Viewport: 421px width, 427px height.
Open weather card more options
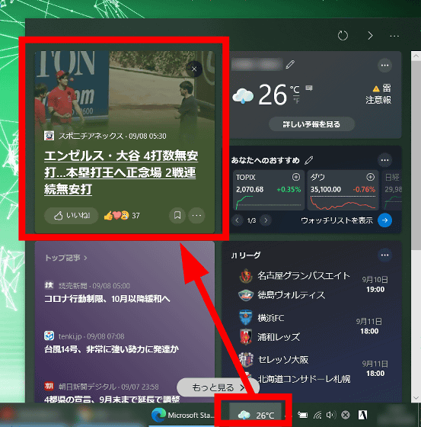click(384, 66)
